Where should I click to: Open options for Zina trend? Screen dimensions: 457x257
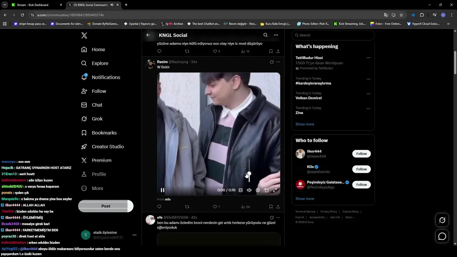pyautogui.click(x=368, y=109)
